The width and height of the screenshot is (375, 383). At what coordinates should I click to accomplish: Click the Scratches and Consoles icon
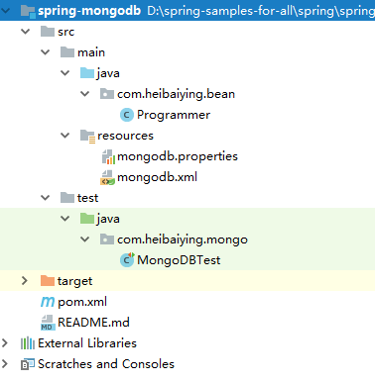pos(28,364)
